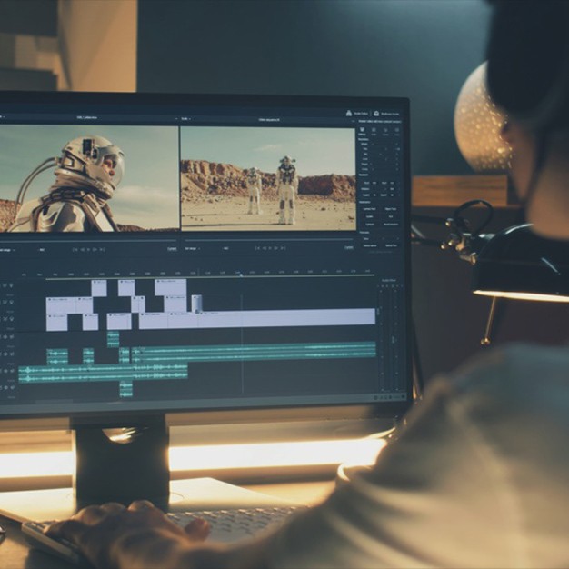Select last clip on the top video track
Viewport: 569px width, 569px height.
pos(171,287)
